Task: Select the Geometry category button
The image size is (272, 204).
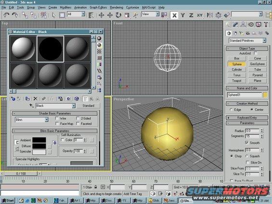Action: pos(229,33)
